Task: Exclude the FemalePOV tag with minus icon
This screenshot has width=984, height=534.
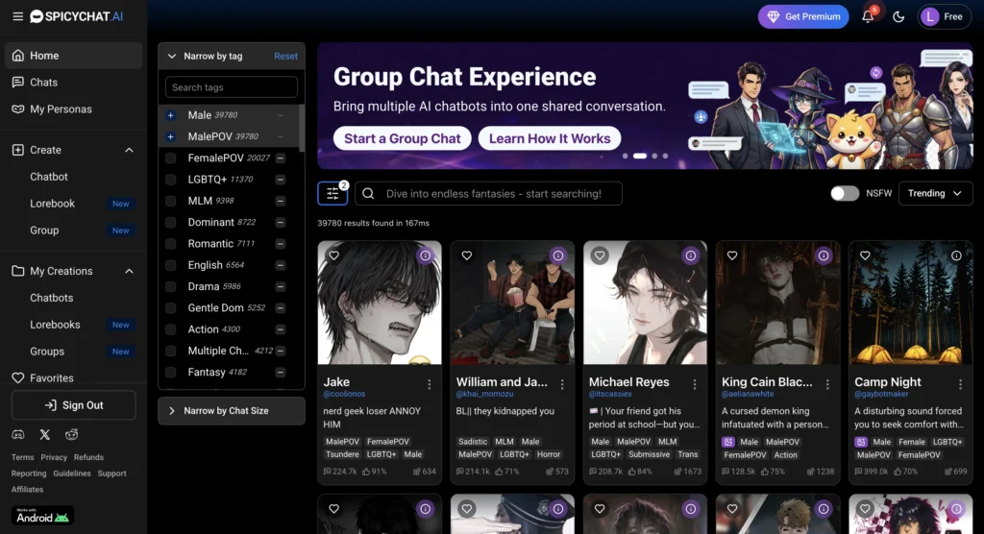Action: pos(281,158)
